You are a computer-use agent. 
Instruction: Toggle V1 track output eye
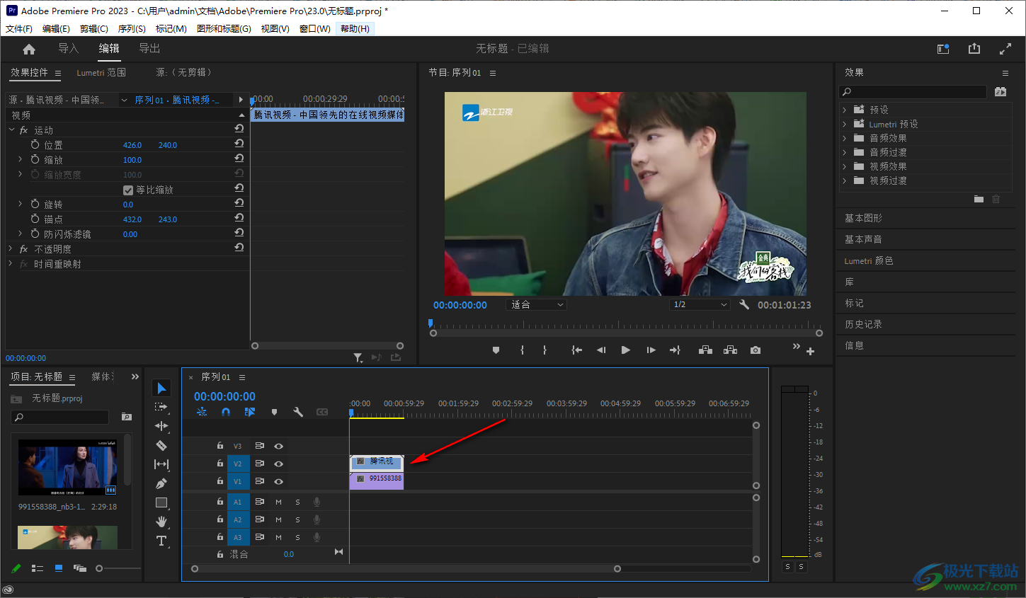(279, 482)
